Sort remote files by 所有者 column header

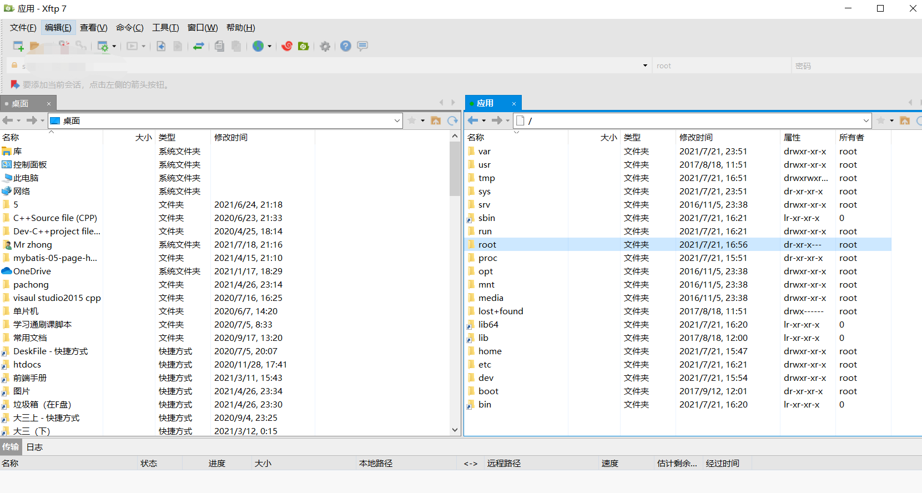point(863,137)
